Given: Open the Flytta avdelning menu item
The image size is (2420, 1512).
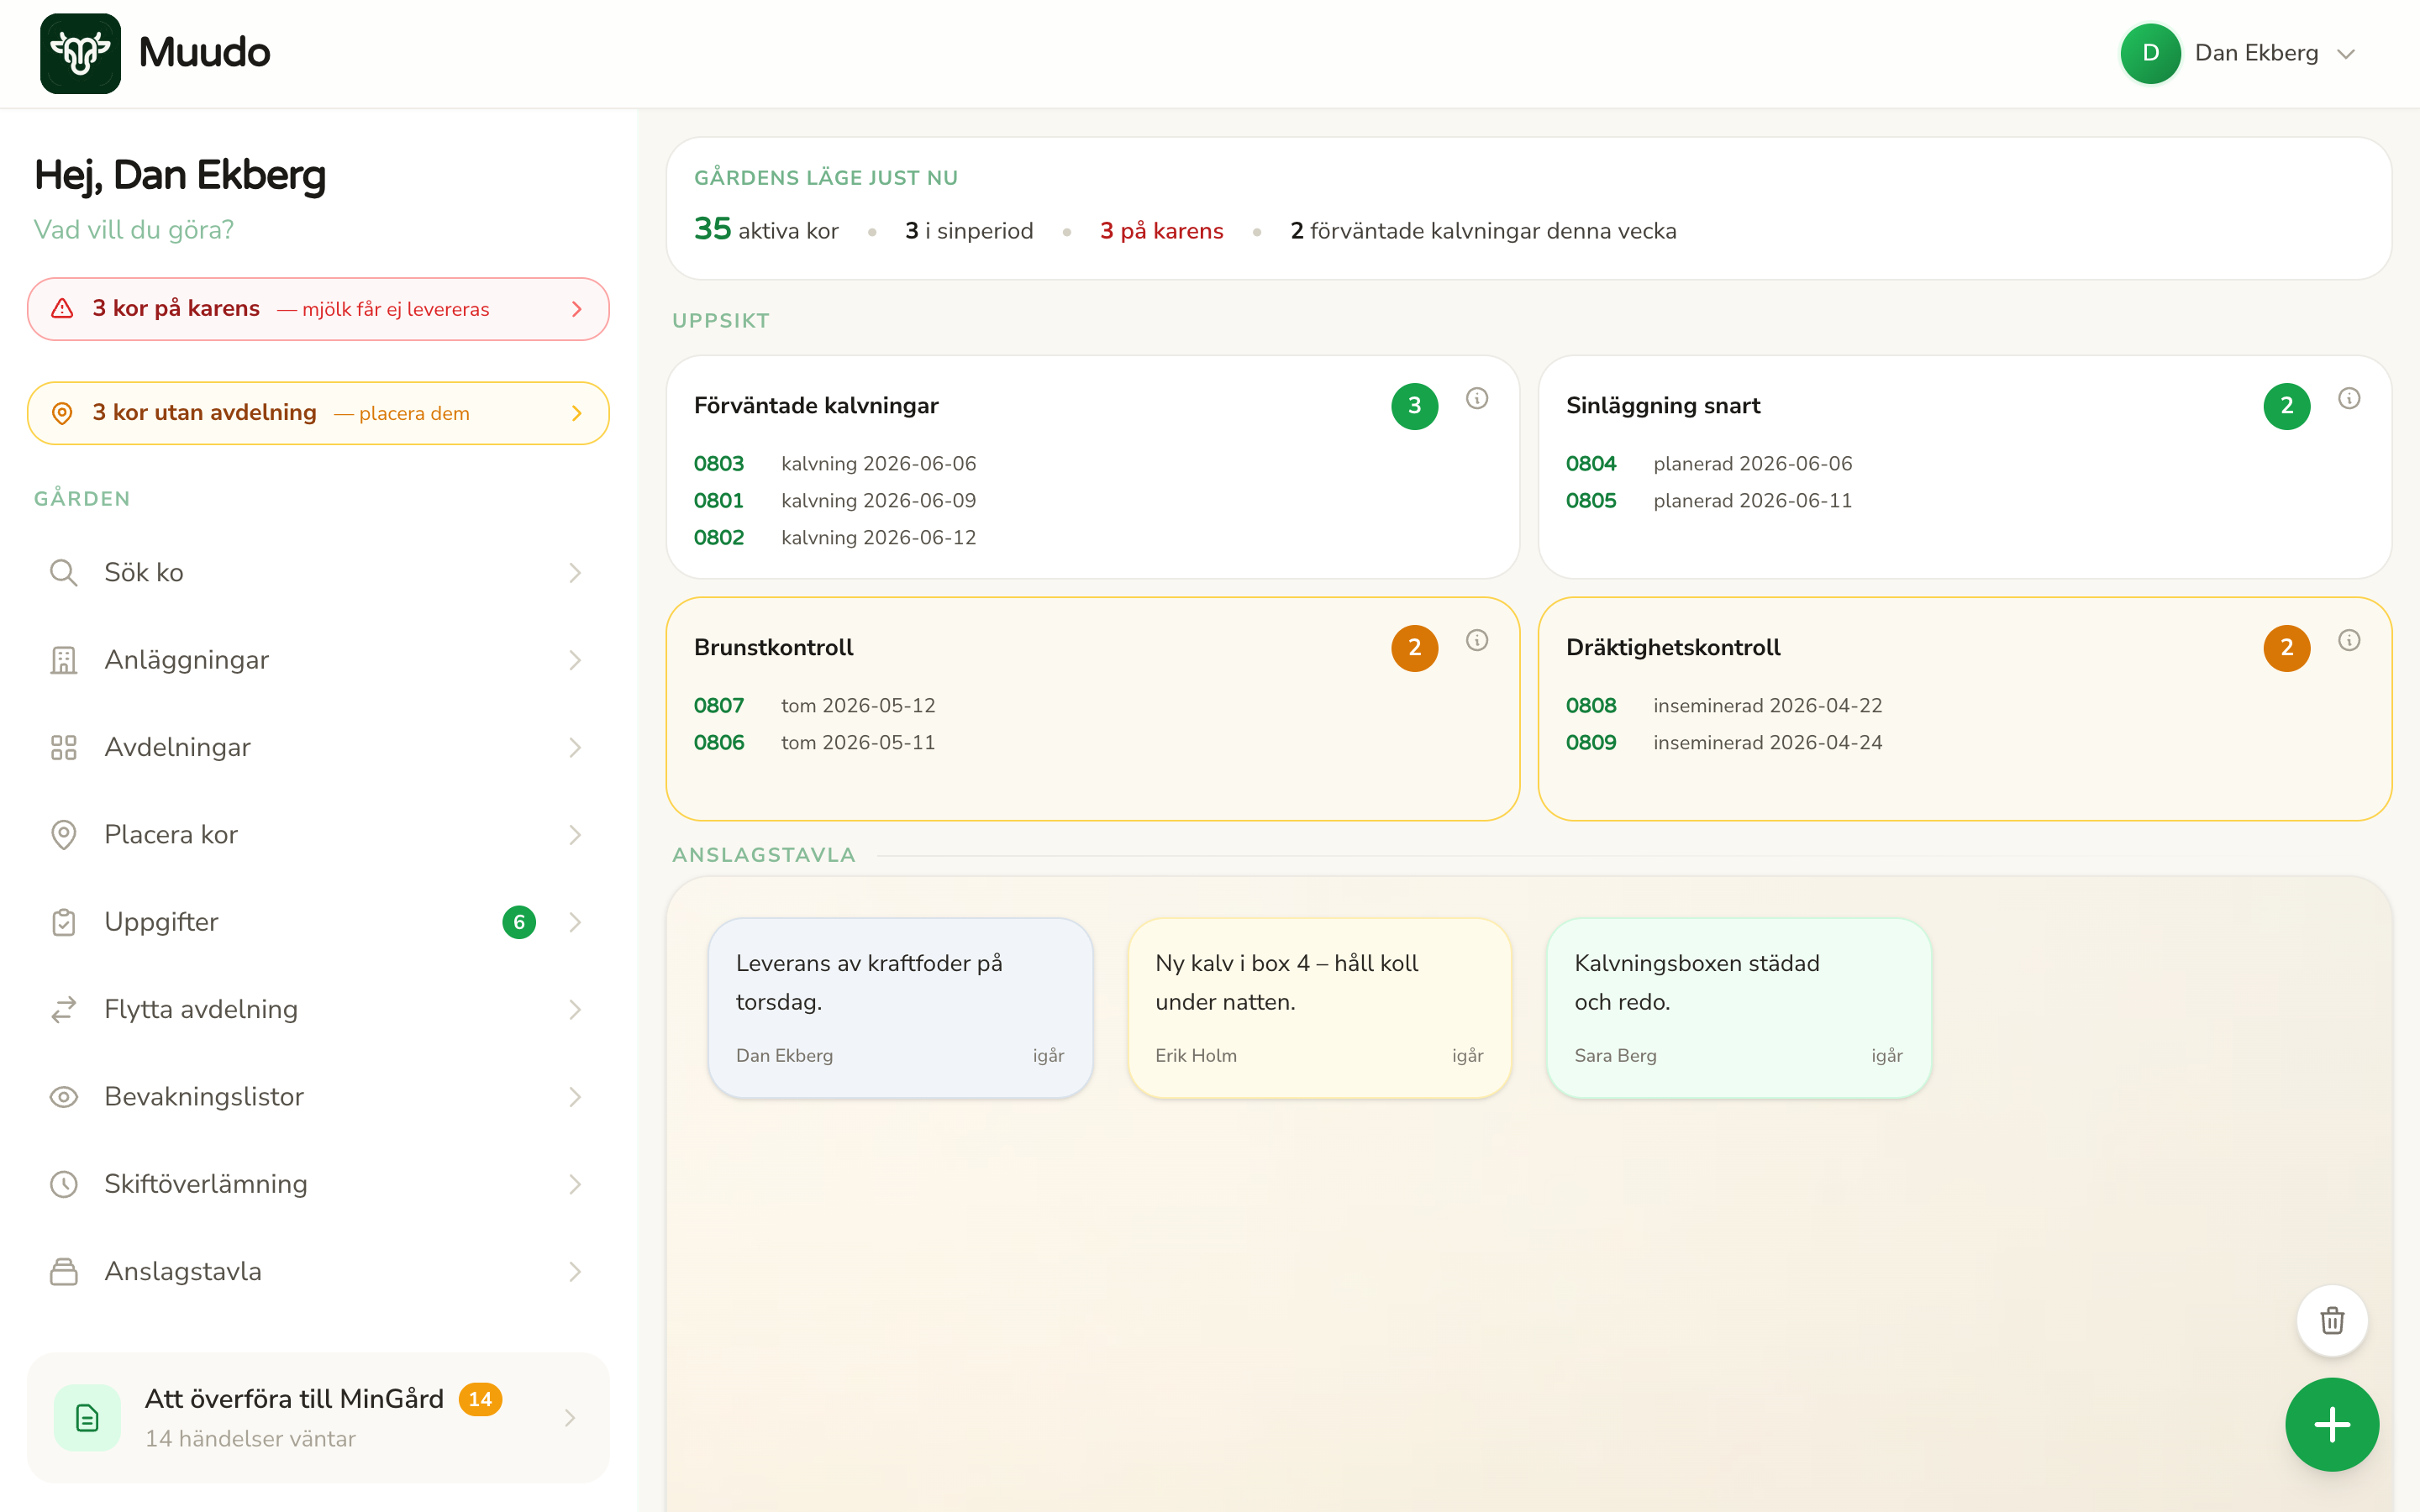Looking at the screenshot, I should (x=318, y=1009).
